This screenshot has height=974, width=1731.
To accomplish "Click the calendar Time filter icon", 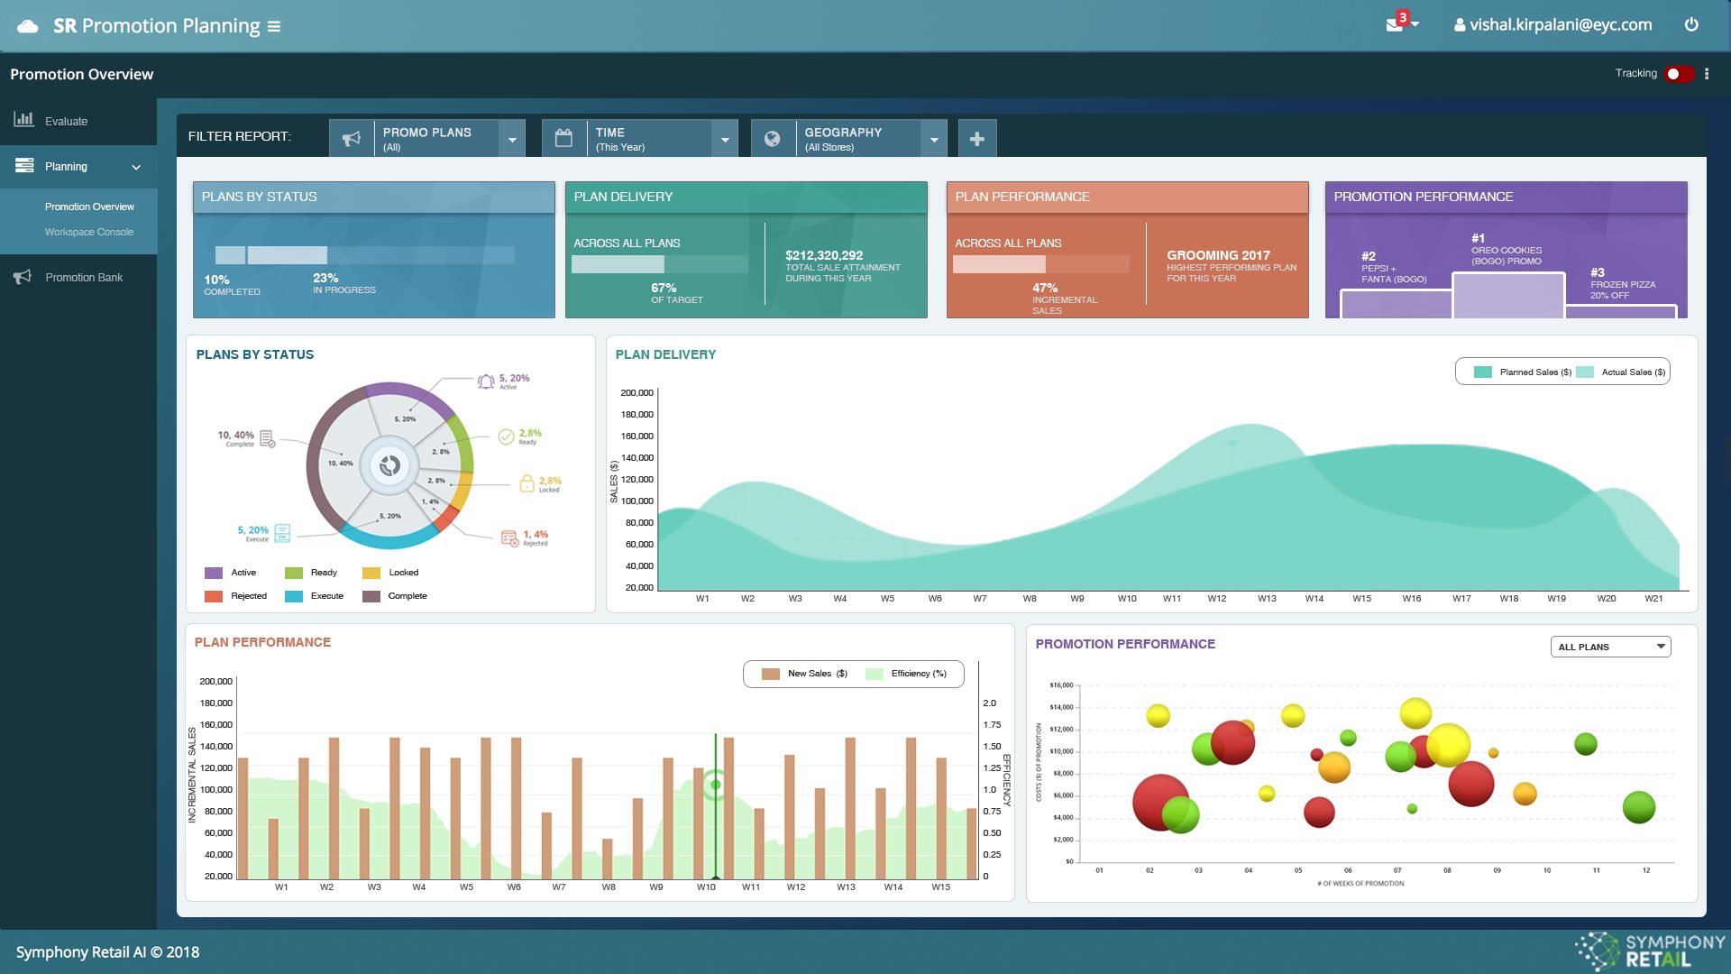I will click(x=563, y=139).
